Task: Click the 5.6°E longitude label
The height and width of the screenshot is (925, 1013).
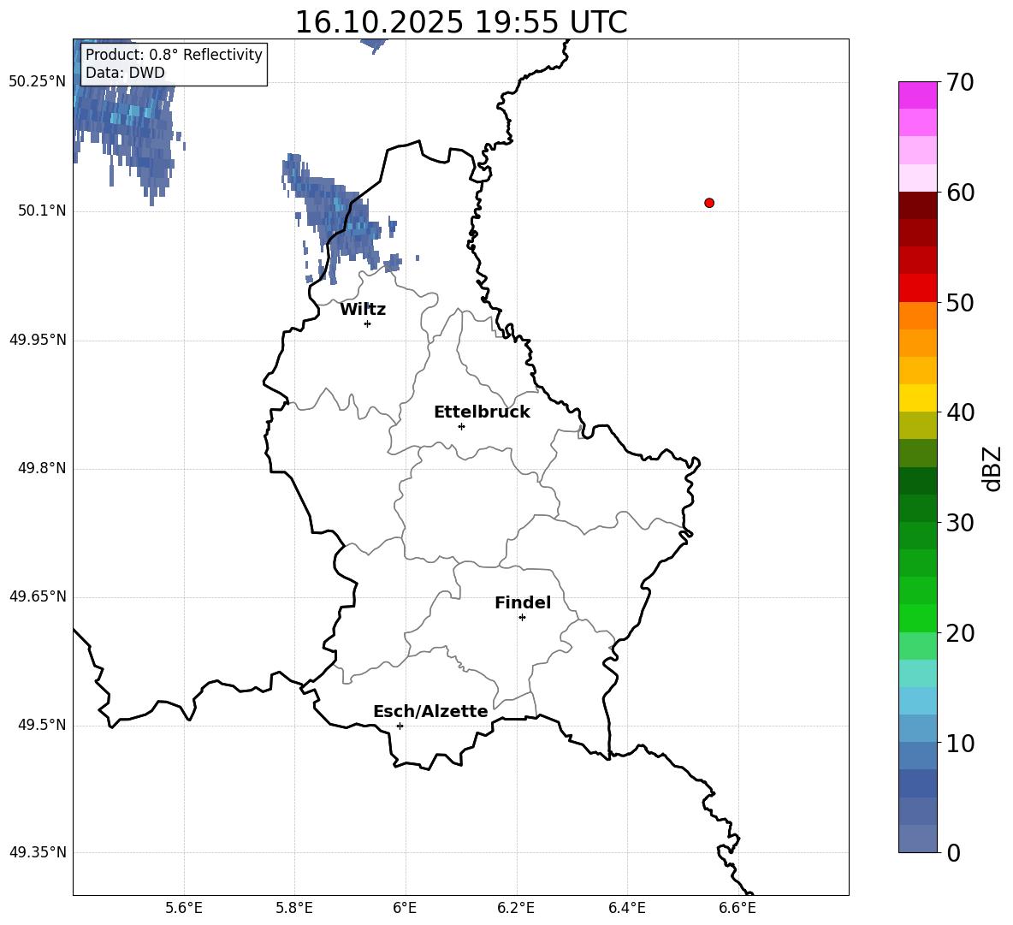Action: click(184, 908)
